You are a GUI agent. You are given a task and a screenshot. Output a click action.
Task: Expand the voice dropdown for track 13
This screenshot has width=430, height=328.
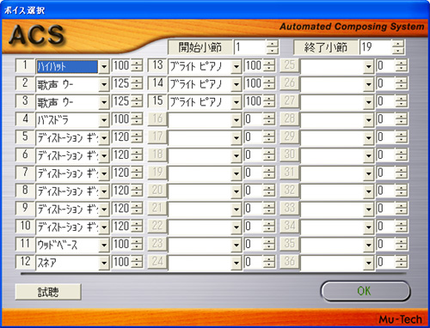point(236,67)
